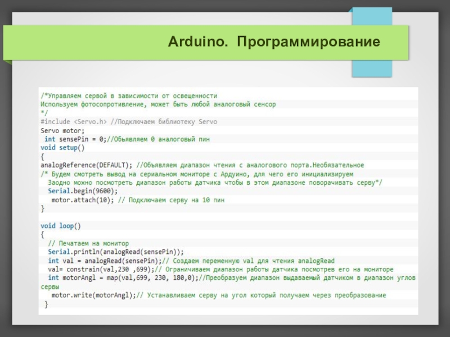The width and height of the screenshot is (450, 337).
Task: Click the "#include <Servo.h>" line
Action: [x=74, y=121]
